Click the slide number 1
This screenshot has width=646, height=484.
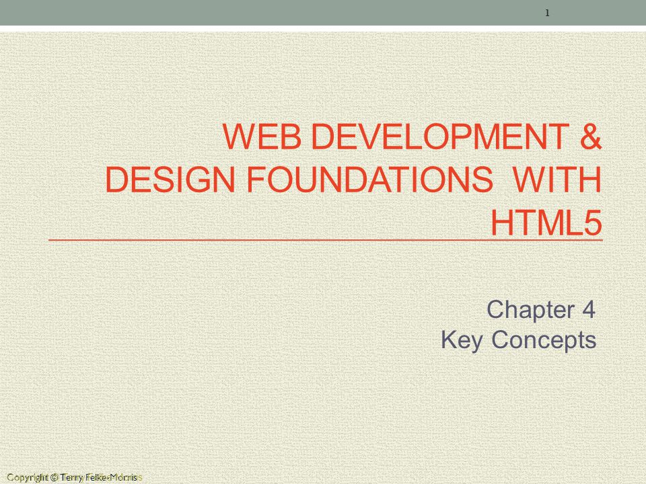[x=547, y=13]
